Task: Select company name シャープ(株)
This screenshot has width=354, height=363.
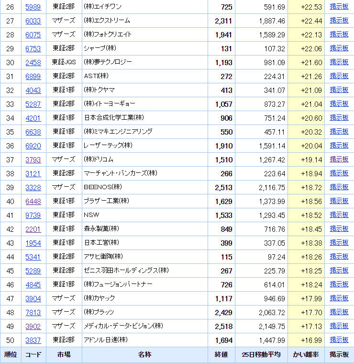Action: coord(100,48)
